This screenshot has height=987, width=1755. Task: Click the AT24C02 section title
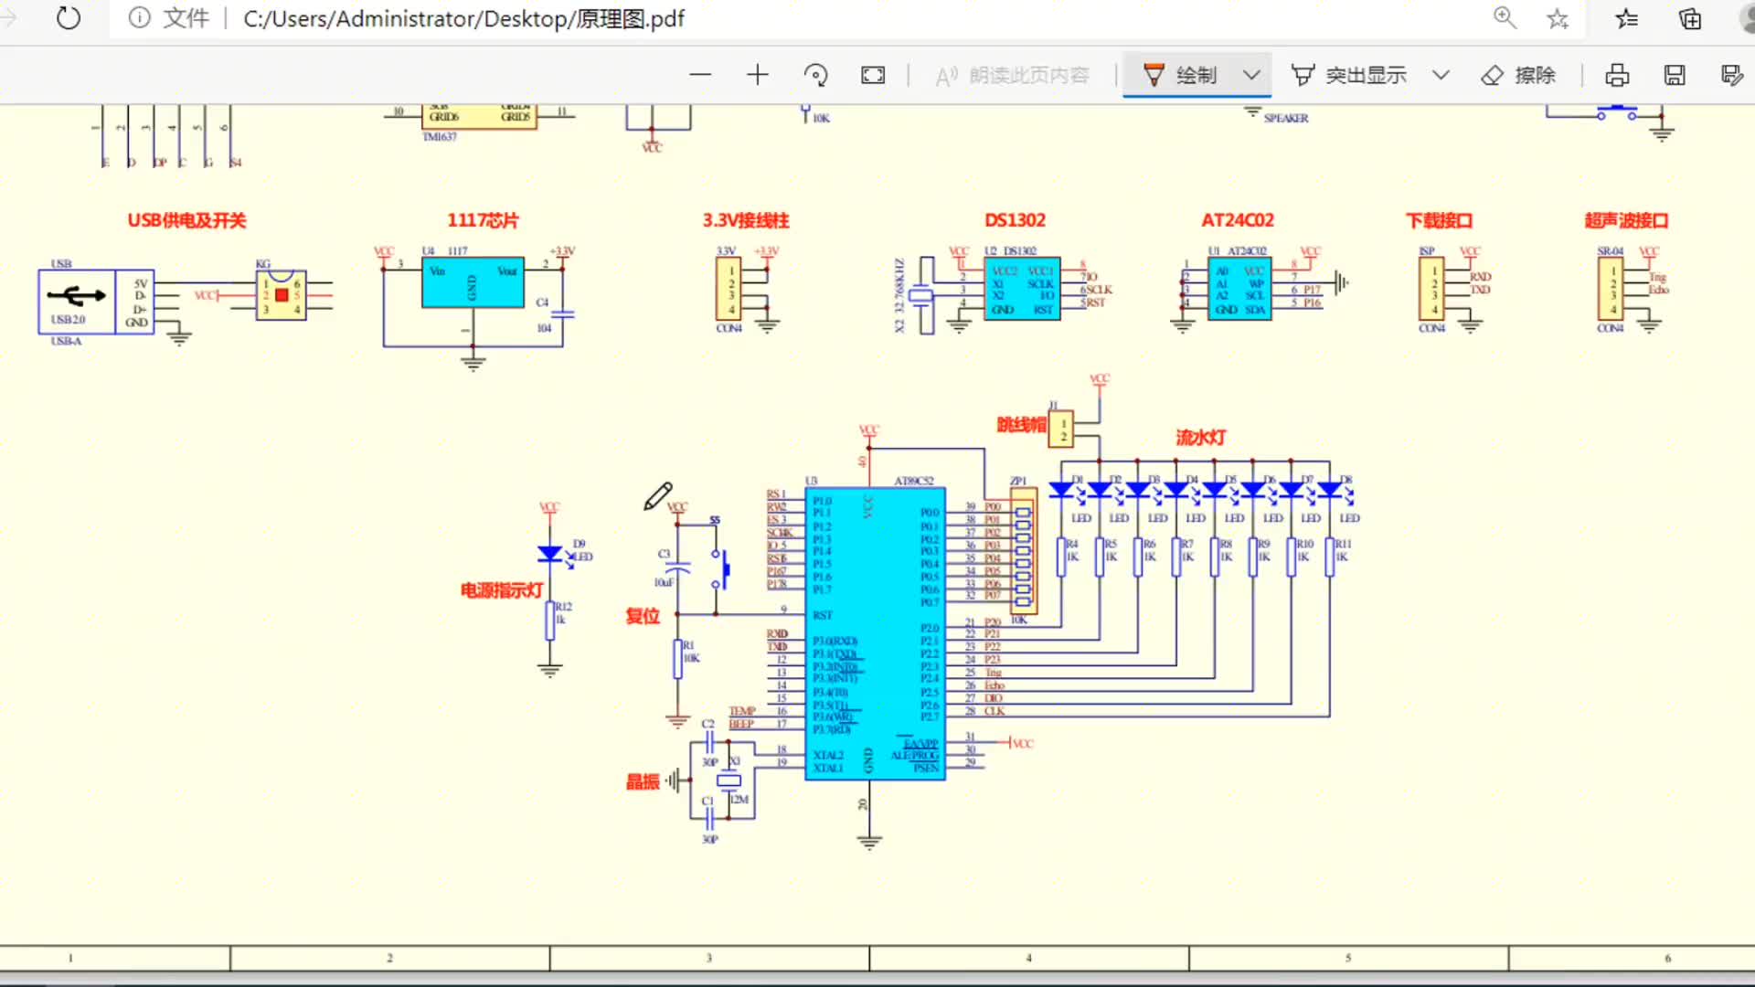pyautogui.click(x=1237, y=220)
